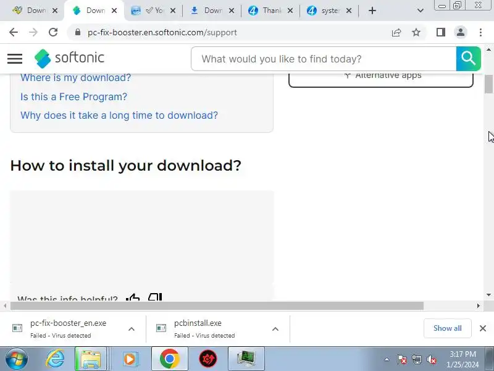494x371 pixels.
Task: Click the Alternative apps button
Action: [x=381, y=79]
